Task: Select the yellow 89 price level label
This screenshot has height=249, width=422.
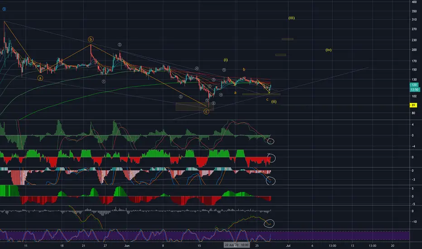Action: (x=413, y=105)
